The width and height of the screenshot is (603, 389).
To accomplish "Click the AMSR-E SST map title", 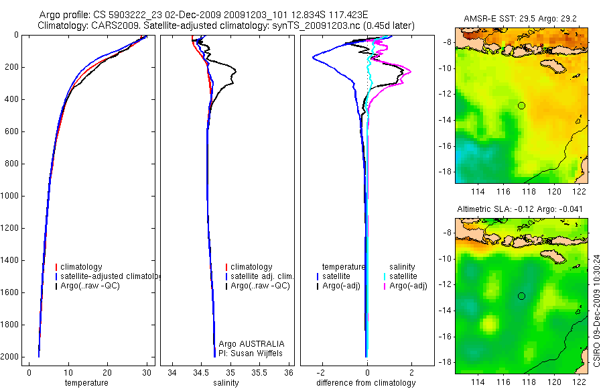I will (521, 19).
